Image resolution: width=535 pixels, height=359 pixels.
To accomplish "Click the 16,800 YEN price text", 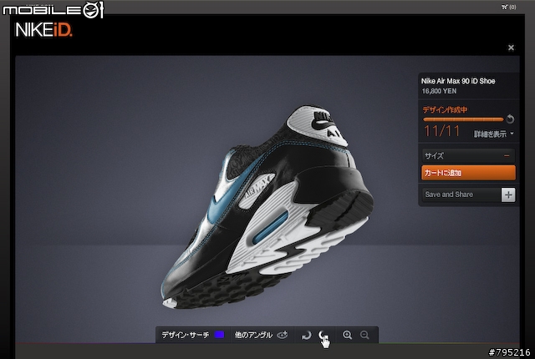I will 439,91.
